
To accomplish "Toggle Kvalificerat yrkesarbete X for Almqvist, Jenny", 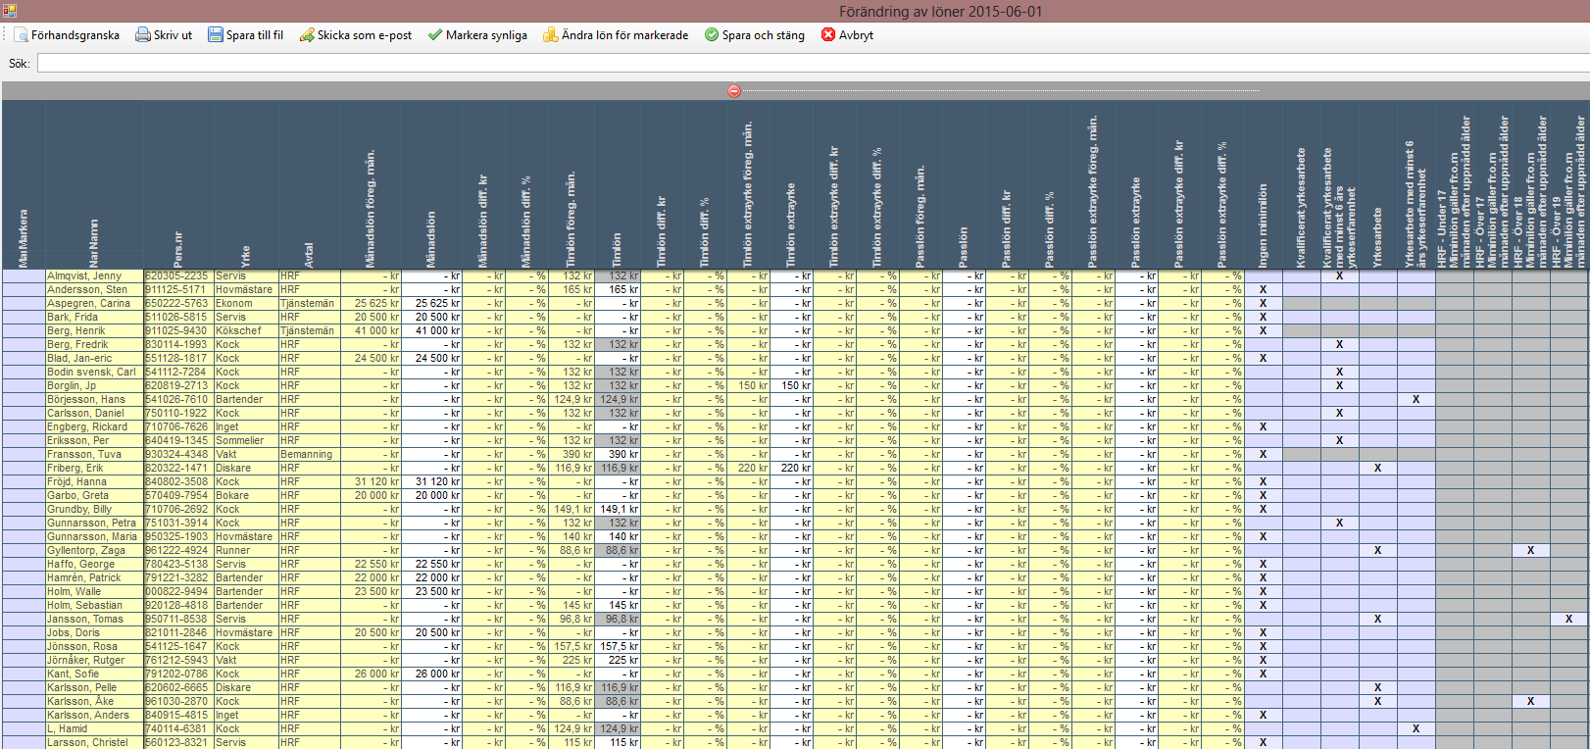I will (x=1339, y=276).
